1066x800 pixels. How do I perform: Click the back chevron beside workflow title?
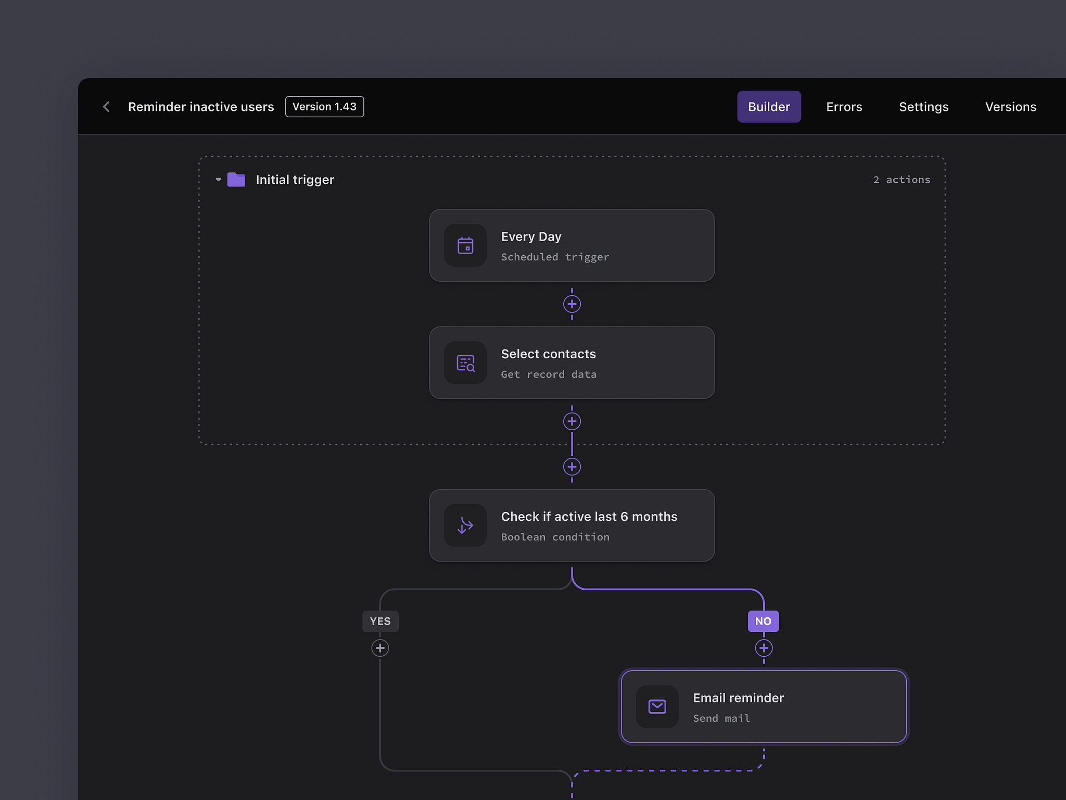(x=107, y=106)
